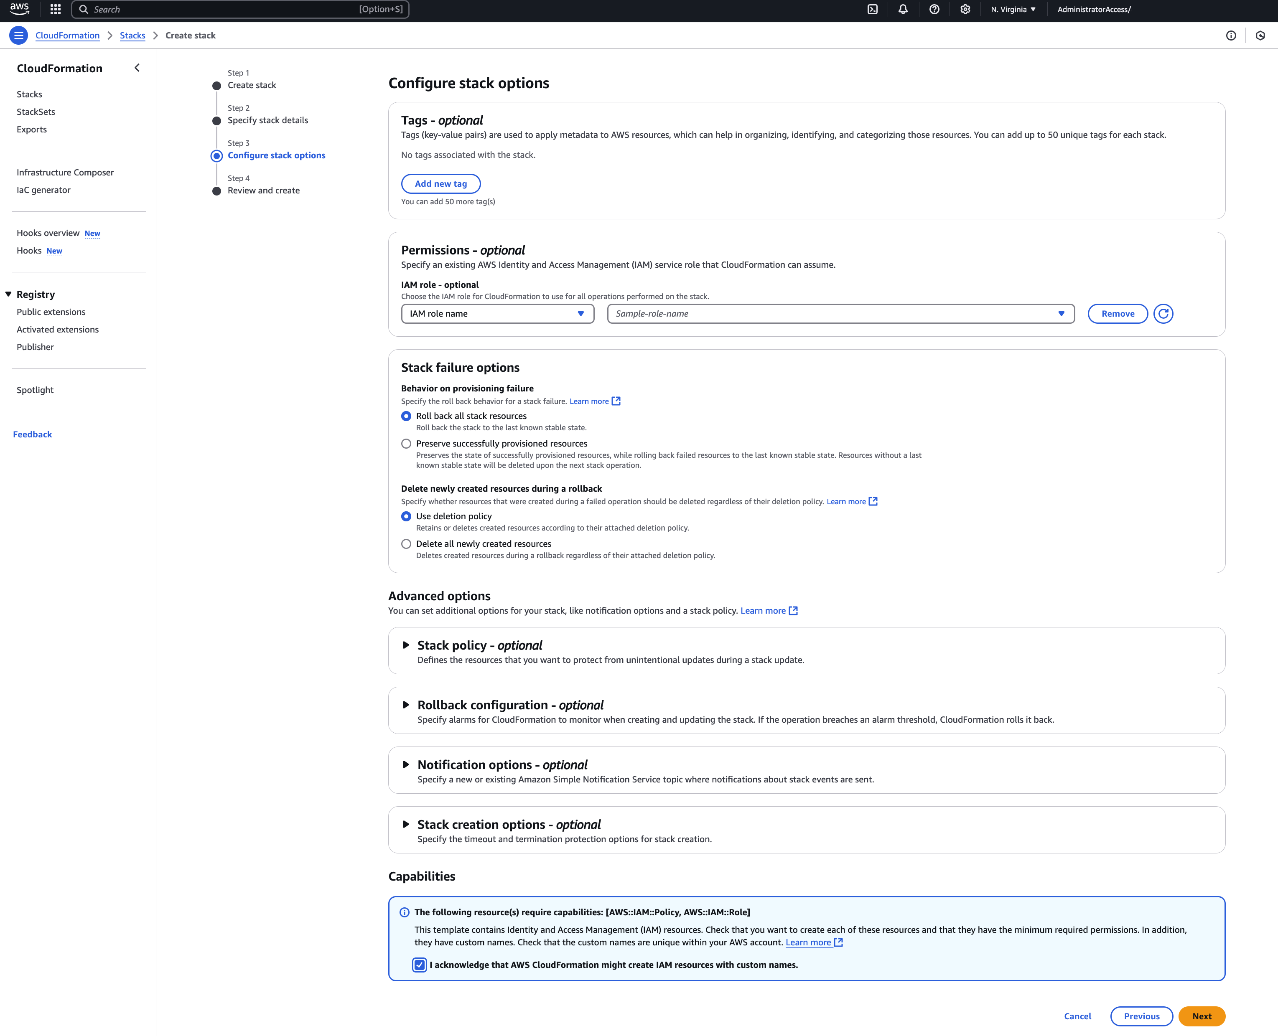Select Roll back all stack resources
The height and width of the screenshot is (1036, 1278).
406,416
